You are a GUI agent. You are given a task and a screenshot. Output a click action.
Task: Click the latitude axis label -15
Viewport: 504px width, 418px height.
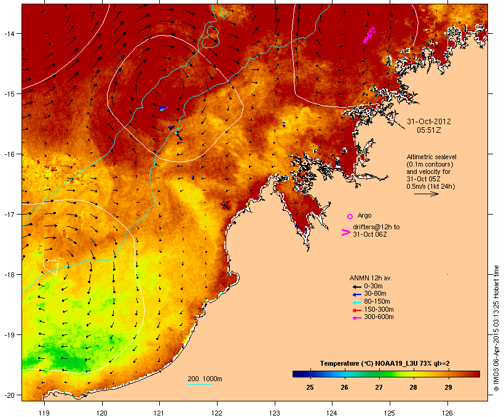coord(9,94)
